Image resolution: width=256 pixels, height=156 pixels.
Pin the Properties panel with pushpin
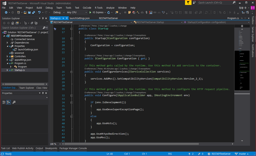point(43,93)
